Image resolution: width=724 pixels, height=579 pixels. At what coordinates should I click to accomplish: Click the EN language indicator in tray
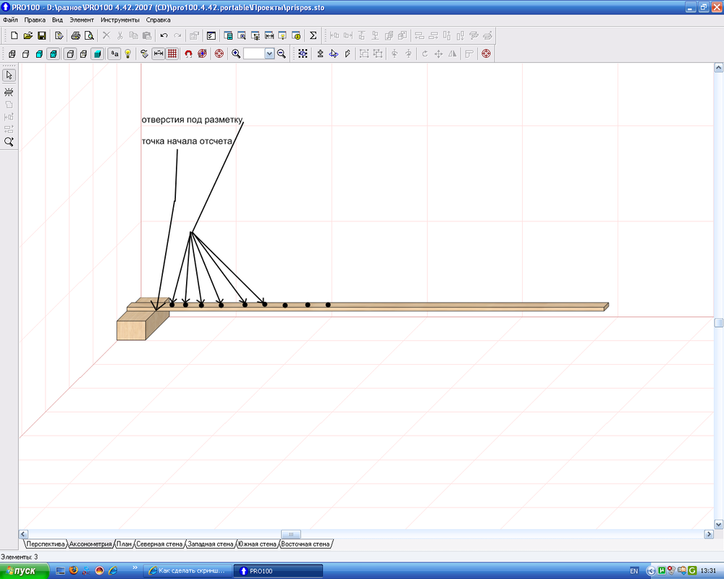[x=634, y=571]
